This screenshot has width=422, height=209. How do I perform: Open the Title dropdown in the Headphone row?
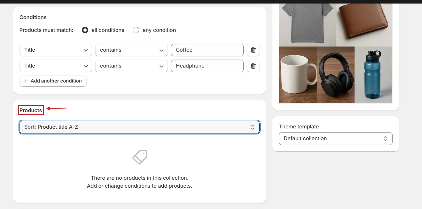coord(56,66)
